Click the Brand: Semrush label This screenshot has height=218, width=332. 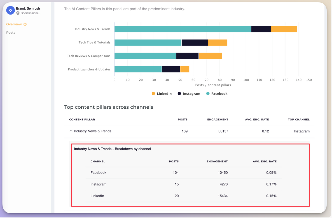pos(28,8)
